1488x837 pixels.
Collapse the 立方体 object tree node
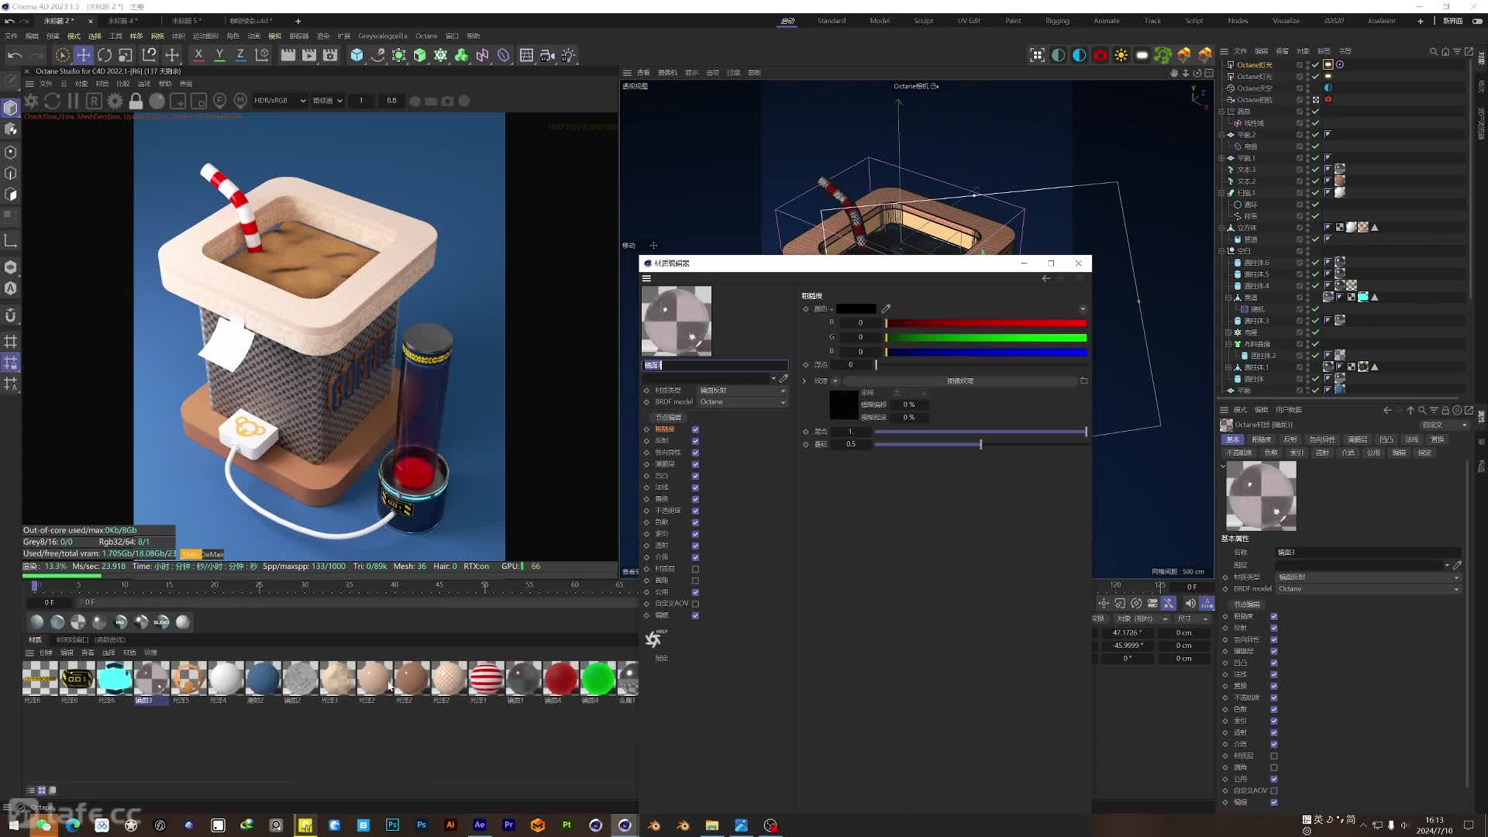tap(1222, 228)
